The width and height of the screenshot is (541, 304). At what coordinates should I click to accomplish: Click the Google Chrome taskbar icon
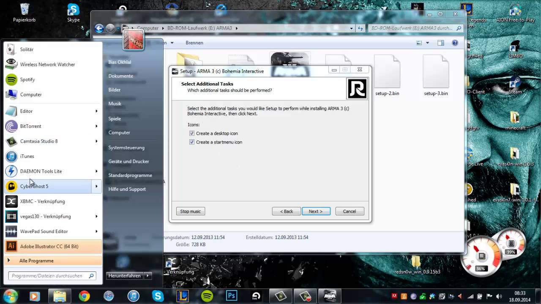coord(84,296)
